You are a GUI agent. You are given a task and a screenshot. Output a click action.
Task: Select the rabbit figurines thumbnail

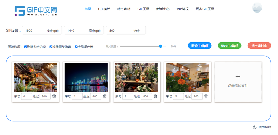click(137, 78)
